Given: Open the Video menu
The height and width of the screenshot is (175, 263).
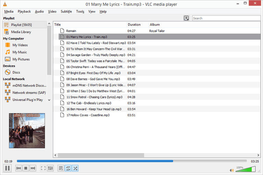Looking at the screenshot, I should (x=52, y=12).
